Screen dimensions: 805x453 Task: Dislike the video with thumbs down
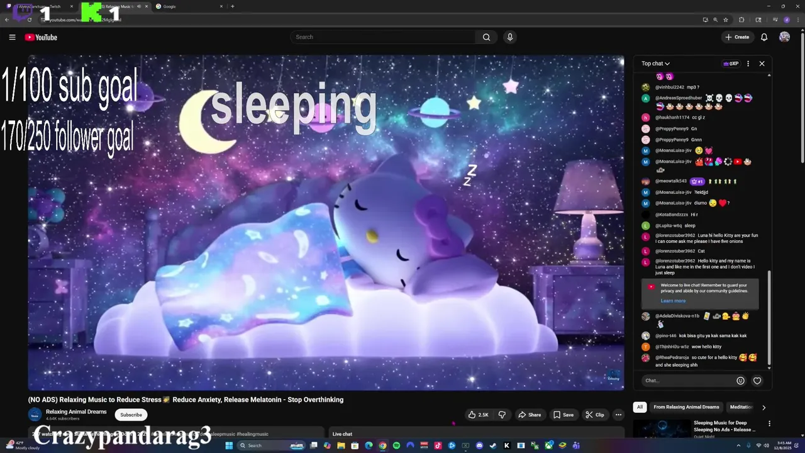coord(502,415)
